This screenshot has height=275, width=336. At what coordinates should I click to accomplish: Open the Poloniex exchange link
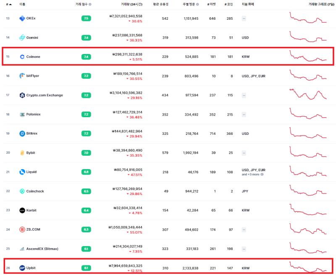(34, 114)
